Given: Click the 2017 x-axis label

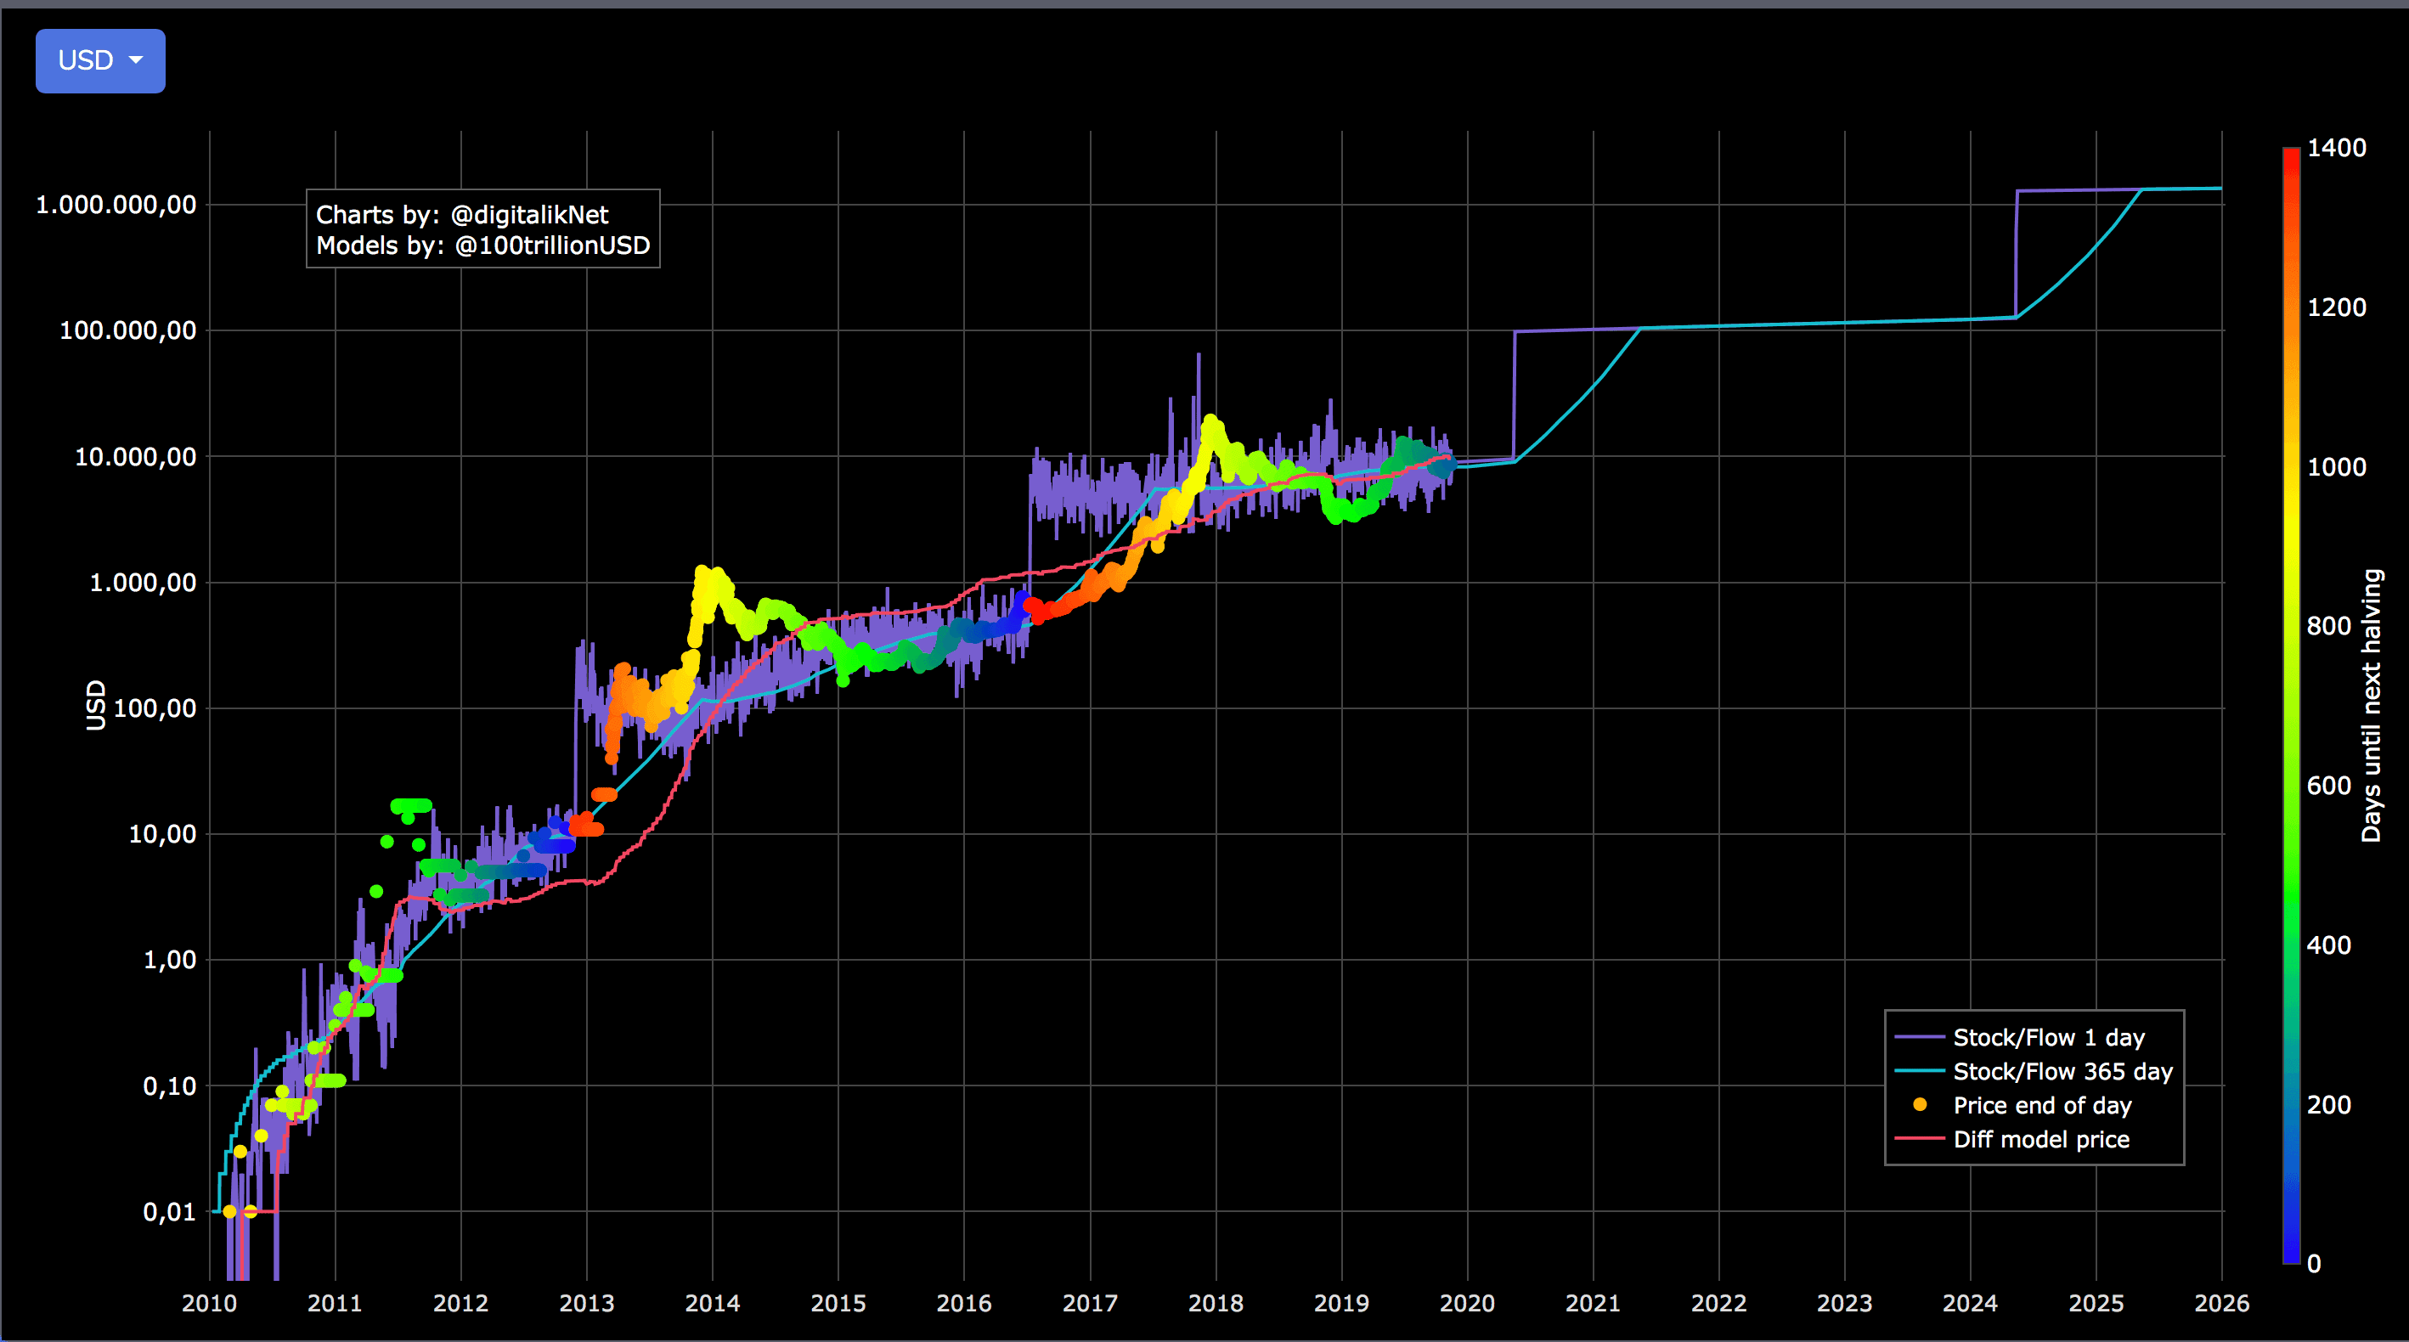Looking at the screenshot, I should pos(1091,1304).
